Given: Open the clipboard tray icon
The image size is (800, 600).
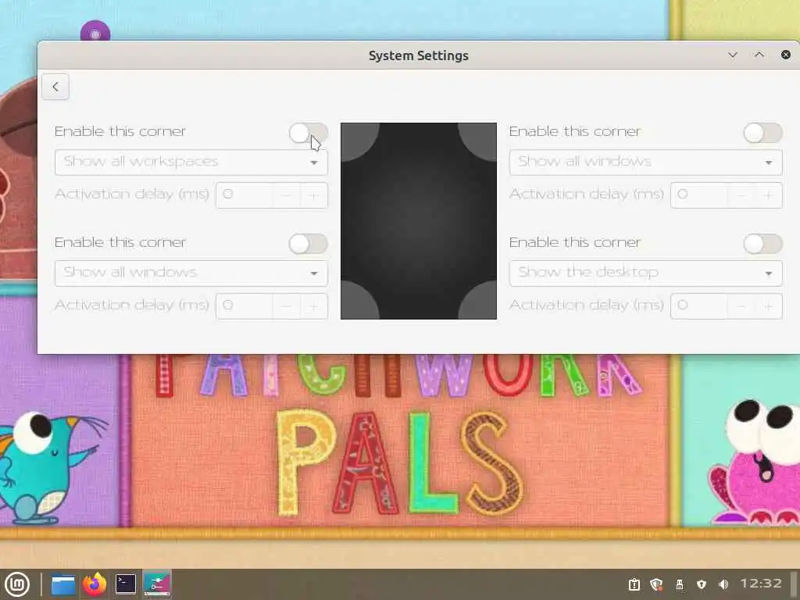Looking at the screenshot, I should pyautogui.click(x=634, y=584).
